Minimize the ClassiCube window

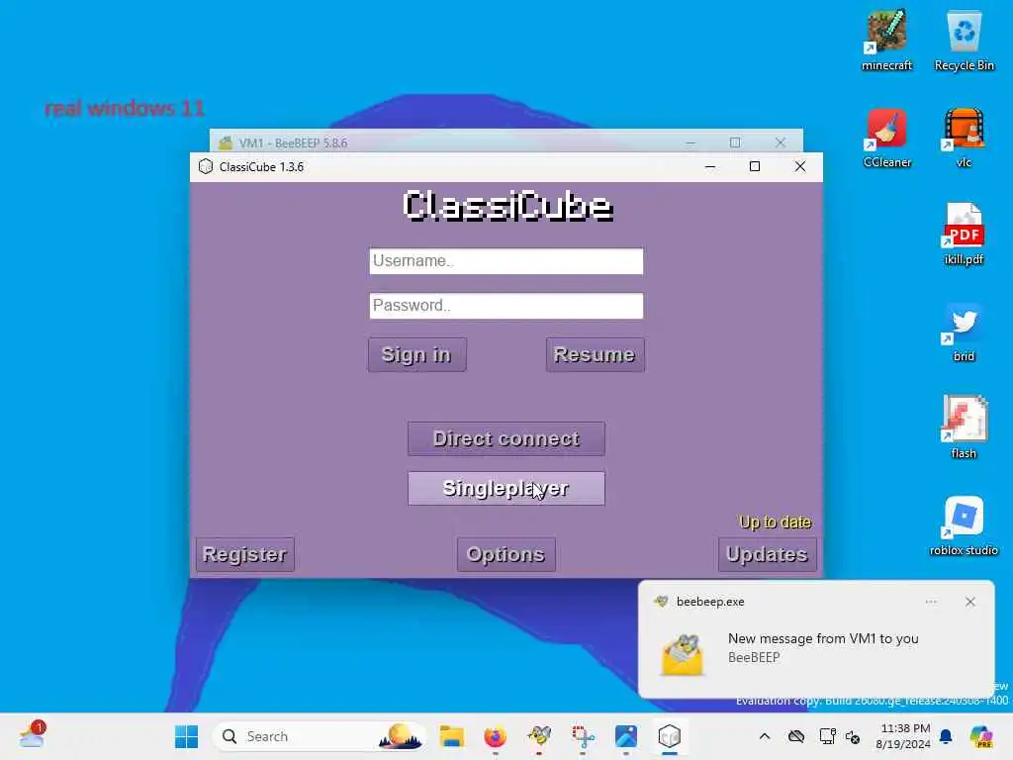click(710, 166)
